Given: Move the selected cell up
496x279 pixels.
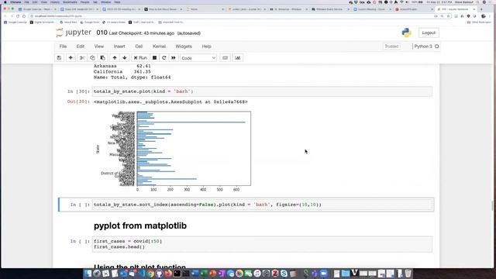Looking at the screenshot, I should [x=115, y=58].
